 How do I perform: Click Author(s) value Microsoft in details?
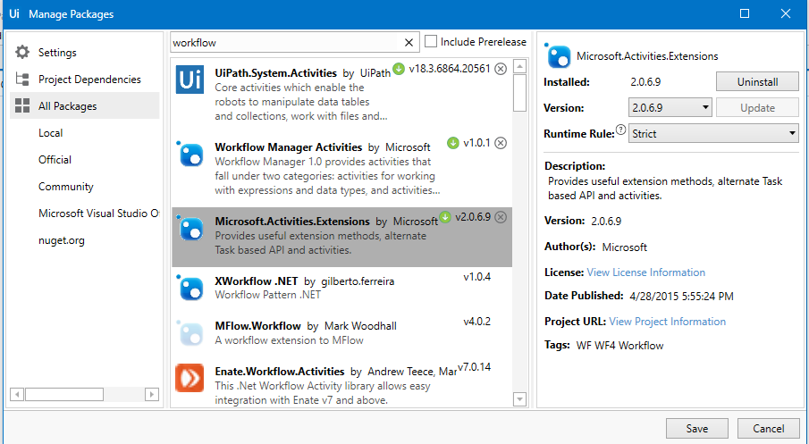click(624, 247)
